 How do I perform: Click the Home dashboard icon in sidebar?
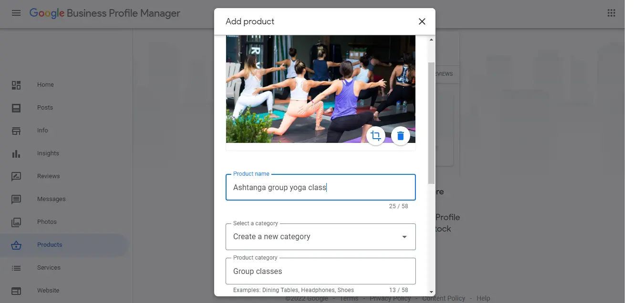pos(16,85)
